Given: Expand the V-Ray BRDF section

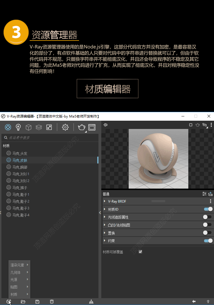Looking at the screenshot, I should tap(105, 201).
